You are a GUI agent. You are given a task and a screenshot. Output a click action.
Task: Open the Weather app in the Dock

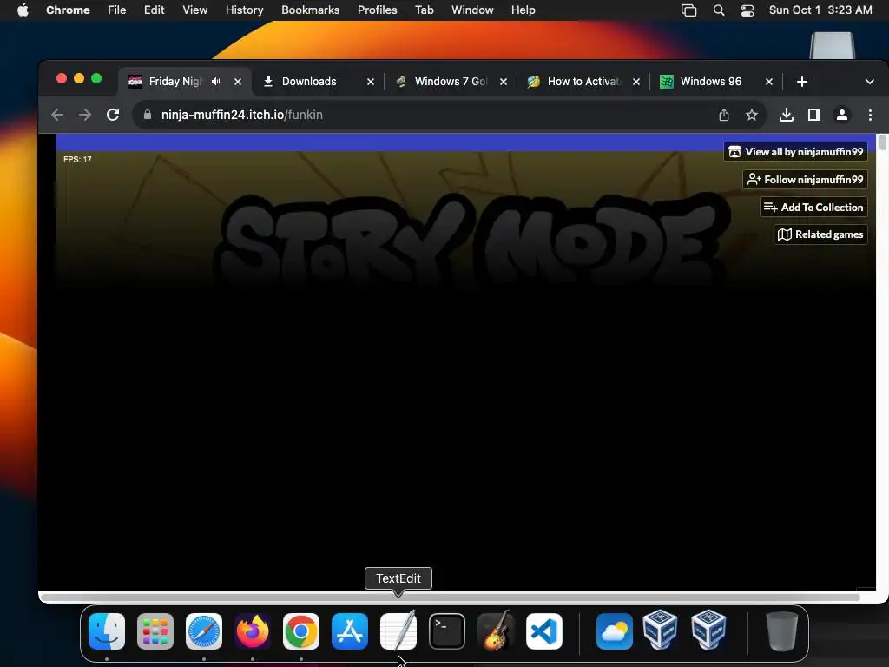pyautogui.click(x=615, y=631)
